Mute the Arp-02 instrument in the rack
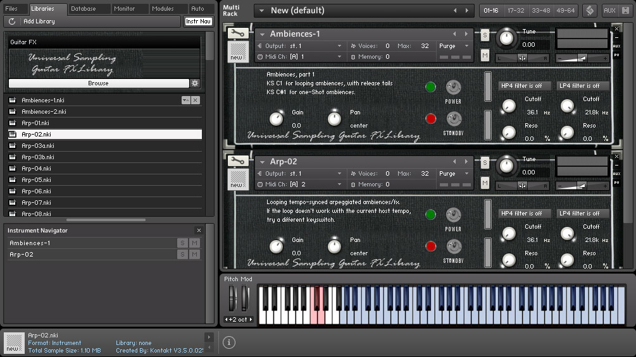Screen dimensions: 636x357 point(485,183)
